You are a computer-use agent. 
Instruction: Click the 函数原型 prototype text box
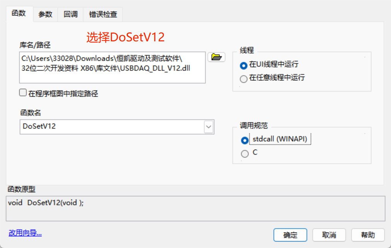click(x=195, y=208)
